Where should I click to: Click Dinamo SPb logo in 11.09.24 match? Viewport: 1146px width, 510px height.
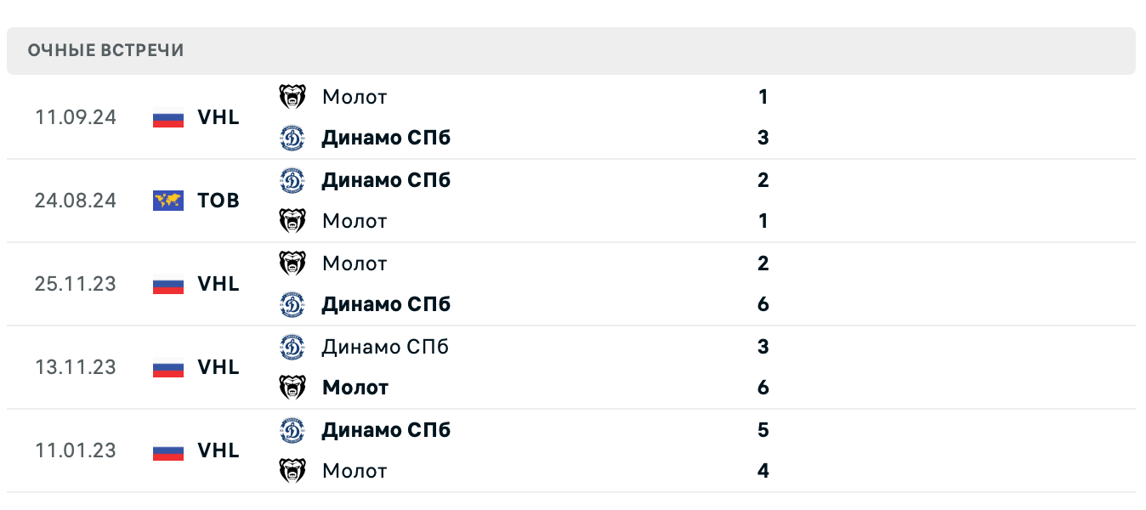tap(292, 138)
